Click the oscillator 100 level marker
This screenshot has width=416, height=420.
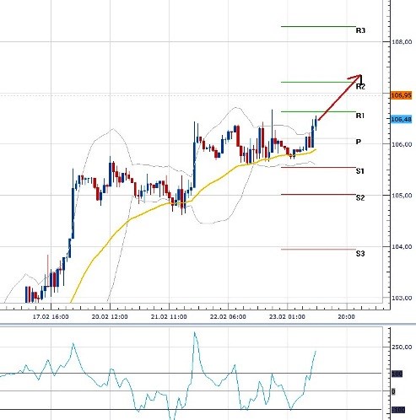point(397,374)
